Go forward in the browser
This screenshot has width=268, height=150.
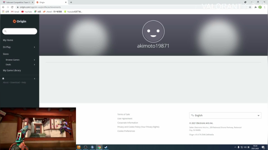pyautogui.click(x=8, y=7)
